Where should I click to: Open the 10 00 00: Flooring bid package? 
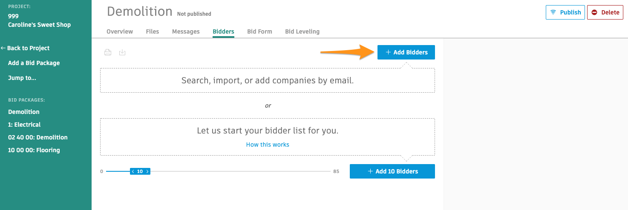click(x=34, y=150)
